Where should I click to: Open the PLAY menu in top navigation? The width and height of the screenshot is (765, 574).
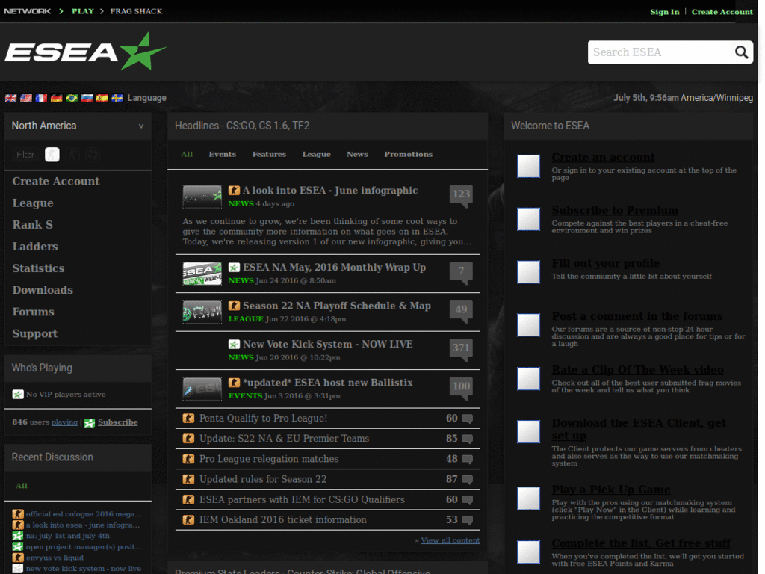click(x=83, y=11)
